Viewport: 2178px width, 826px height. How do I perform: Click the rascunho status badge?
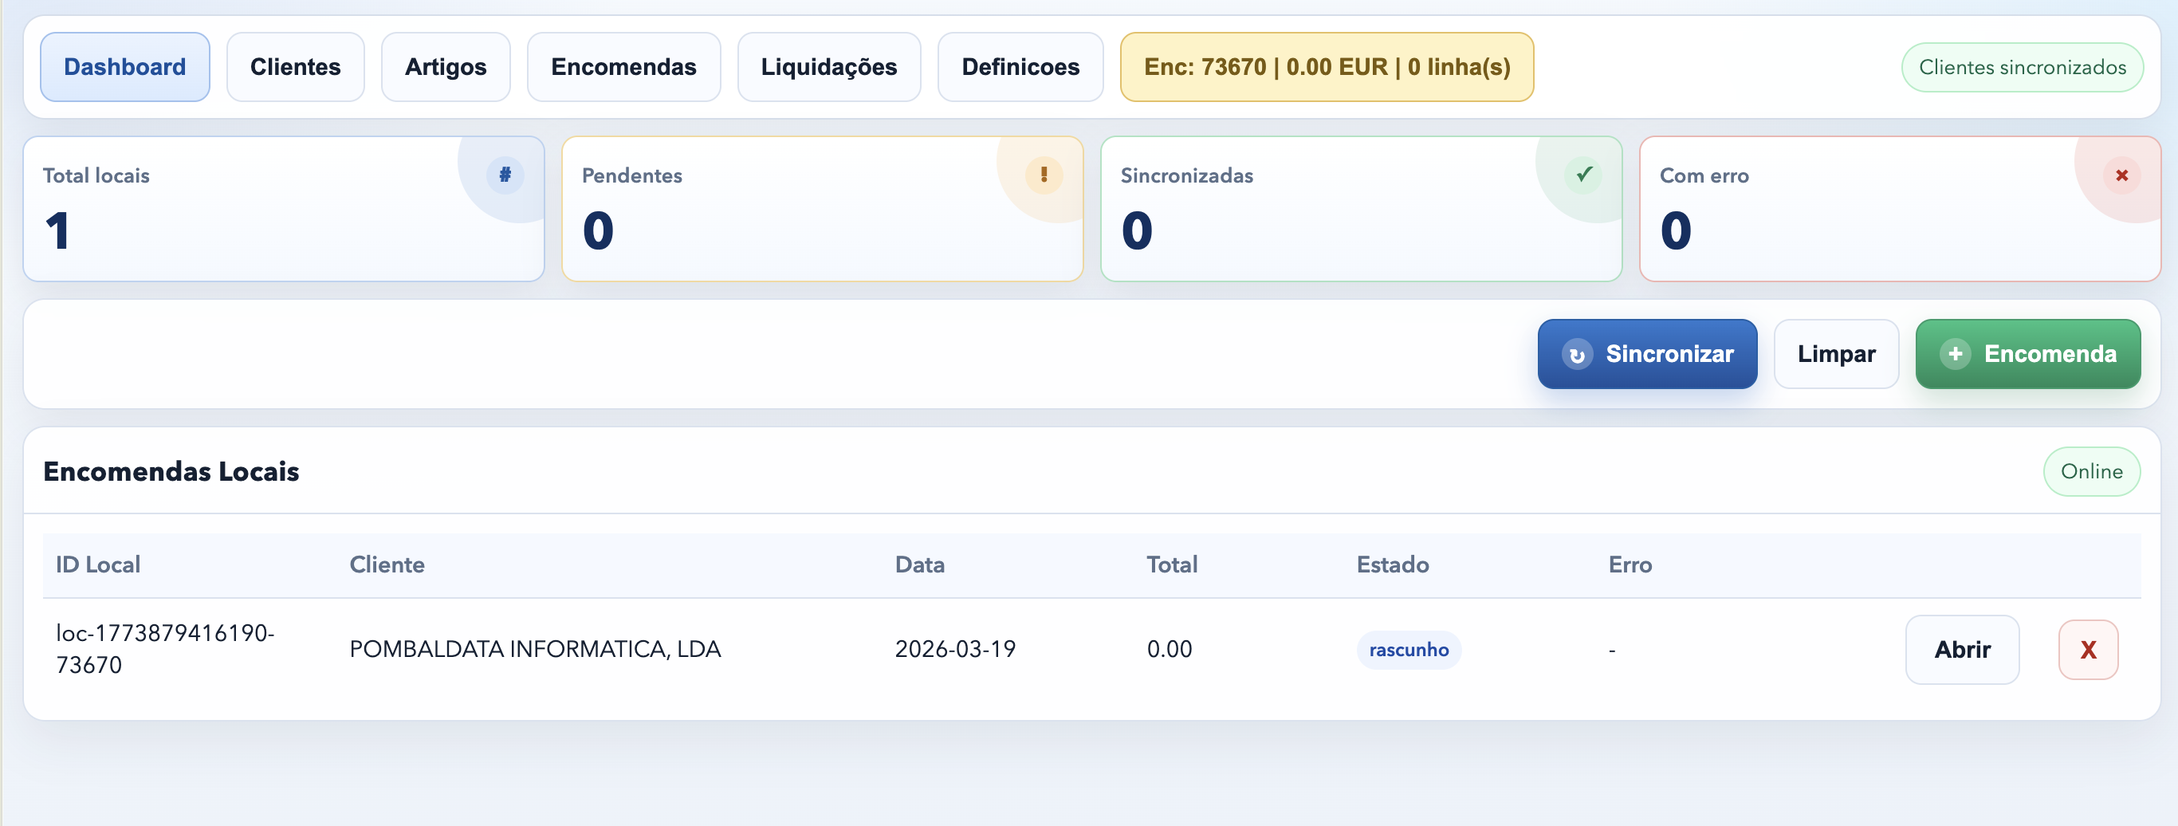(x=1409, y=649)
